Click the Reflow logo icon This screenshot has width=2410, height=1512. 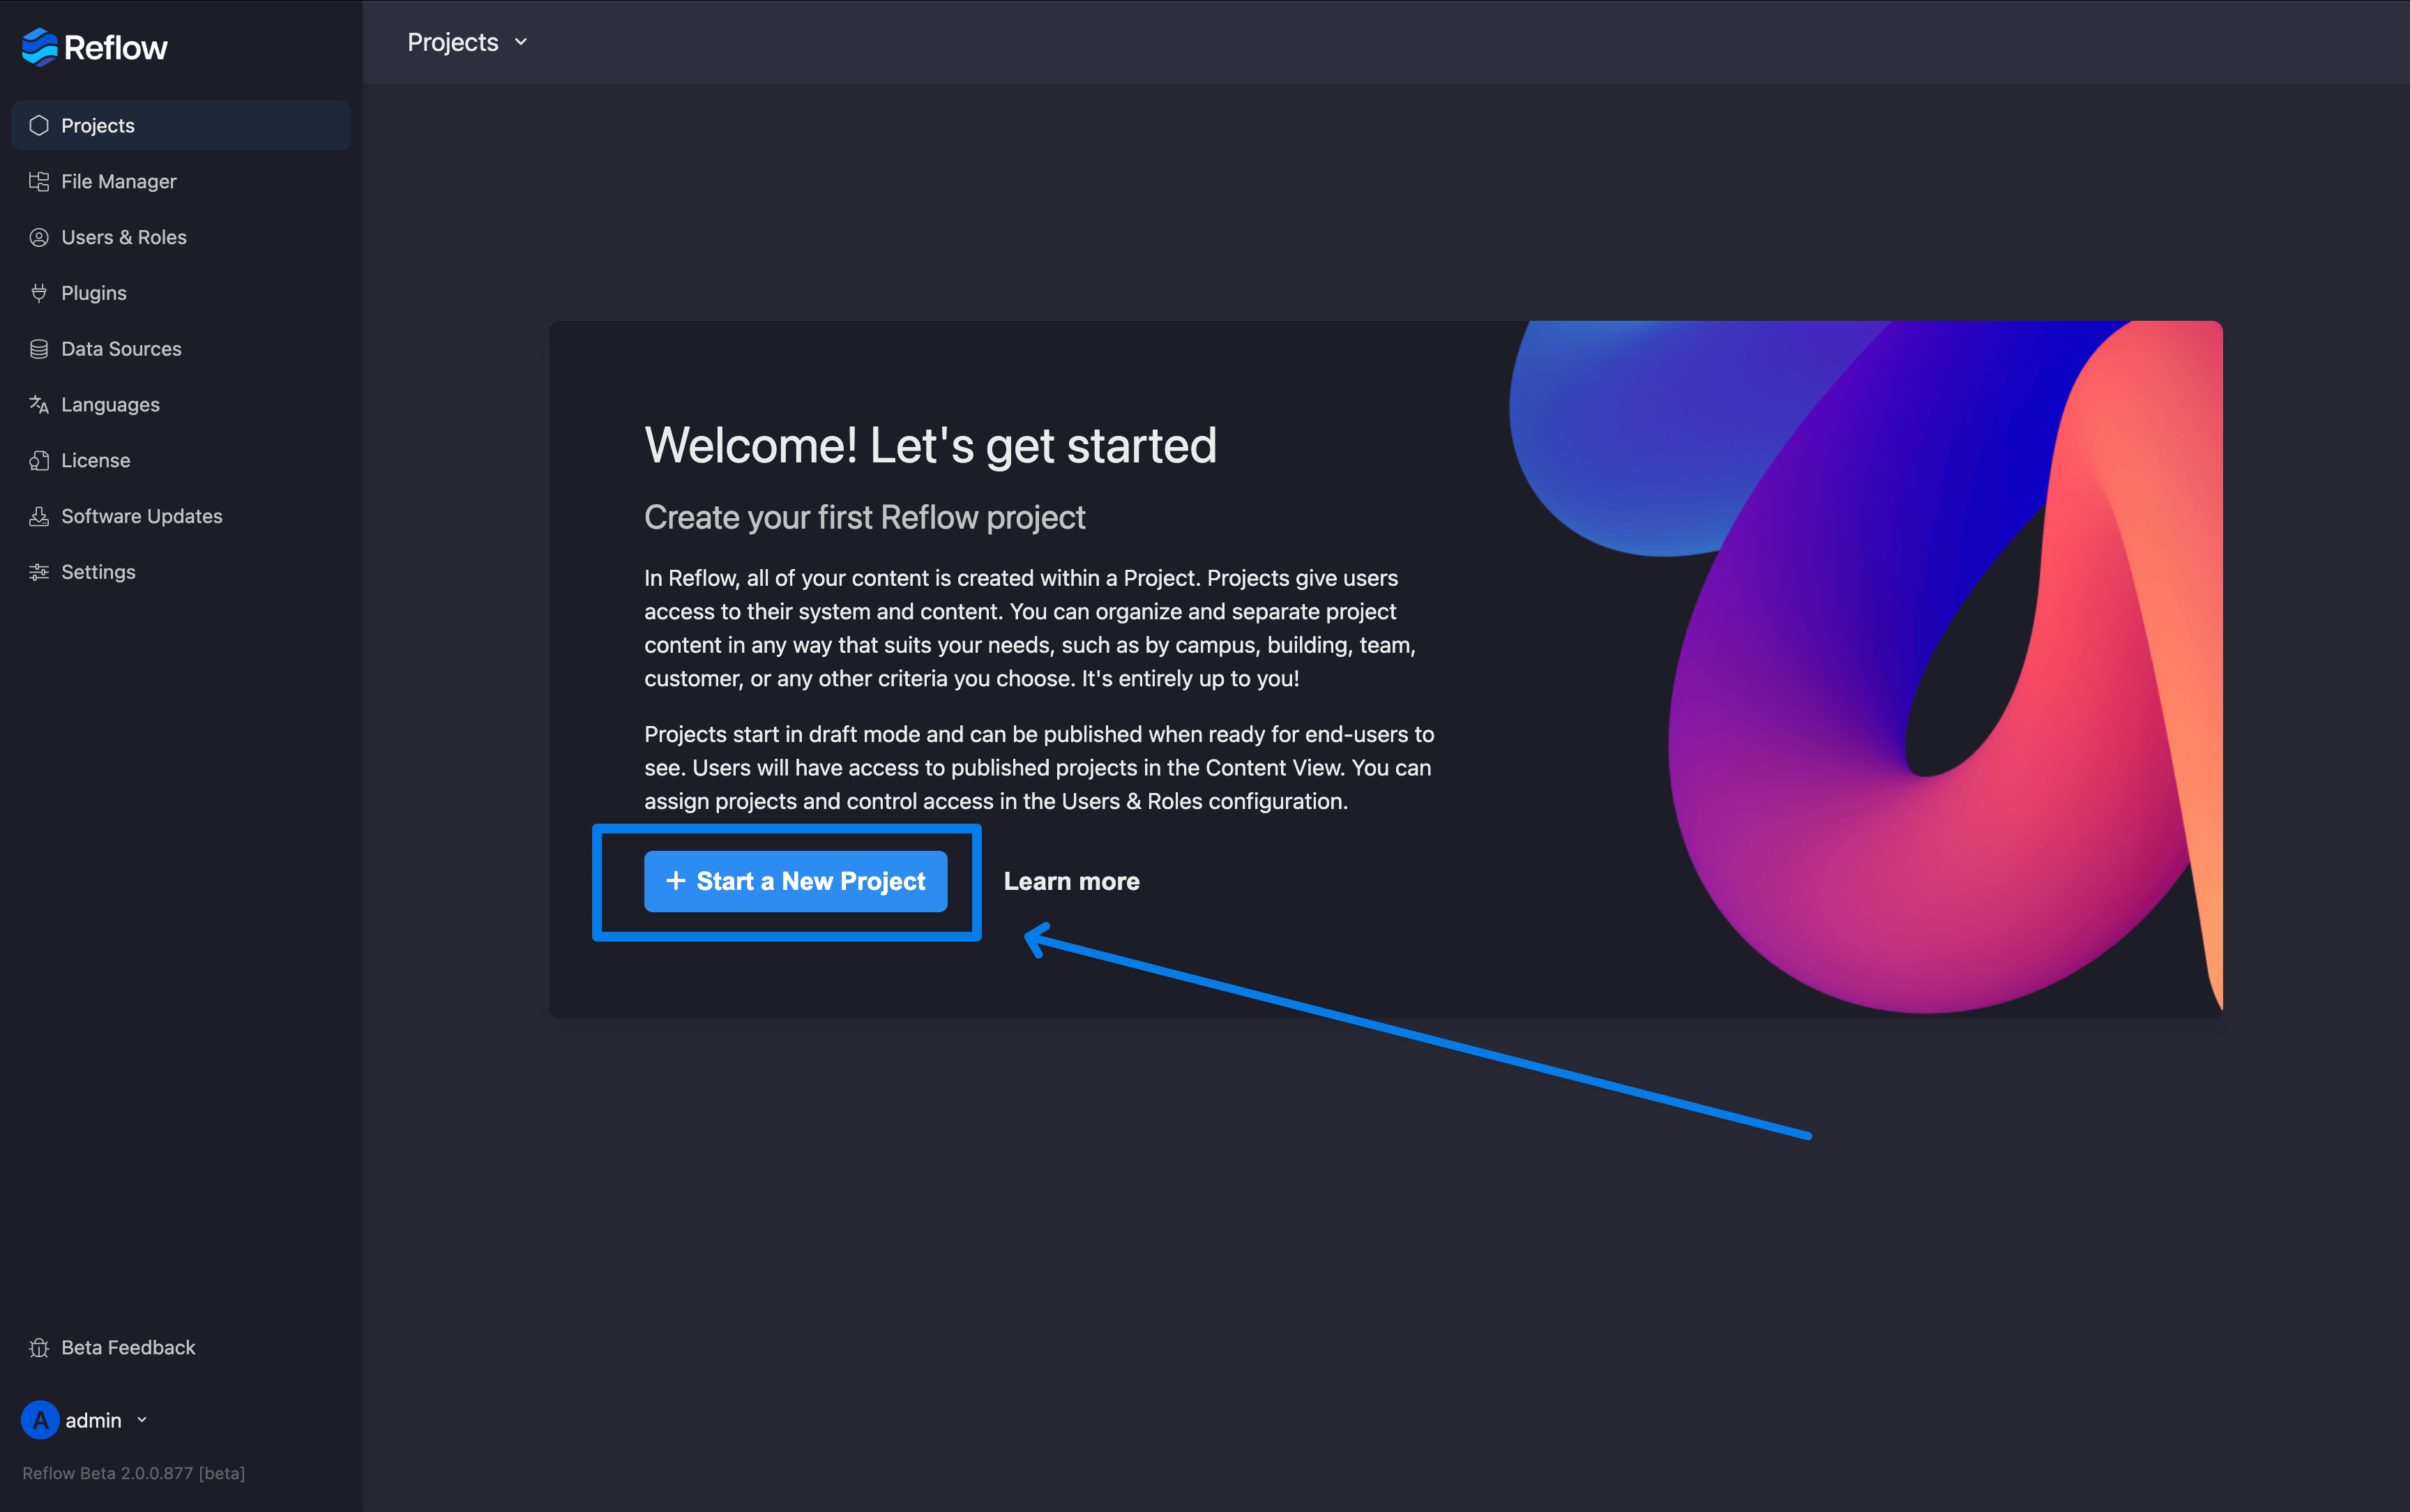[39, 47]
